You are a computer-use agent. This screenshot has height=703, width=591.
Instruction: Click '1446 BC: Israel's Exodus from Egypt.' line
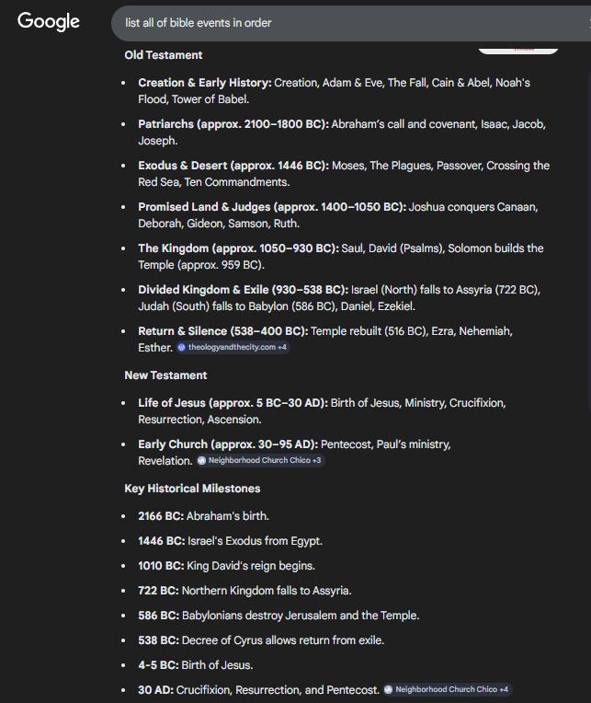coord(230,541)
